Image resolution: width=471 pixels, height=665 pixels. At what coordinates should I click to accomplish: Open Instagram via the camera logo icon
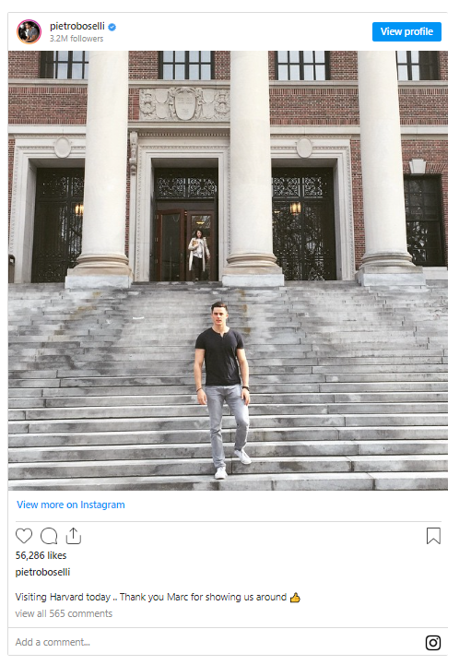click(433, 643)
